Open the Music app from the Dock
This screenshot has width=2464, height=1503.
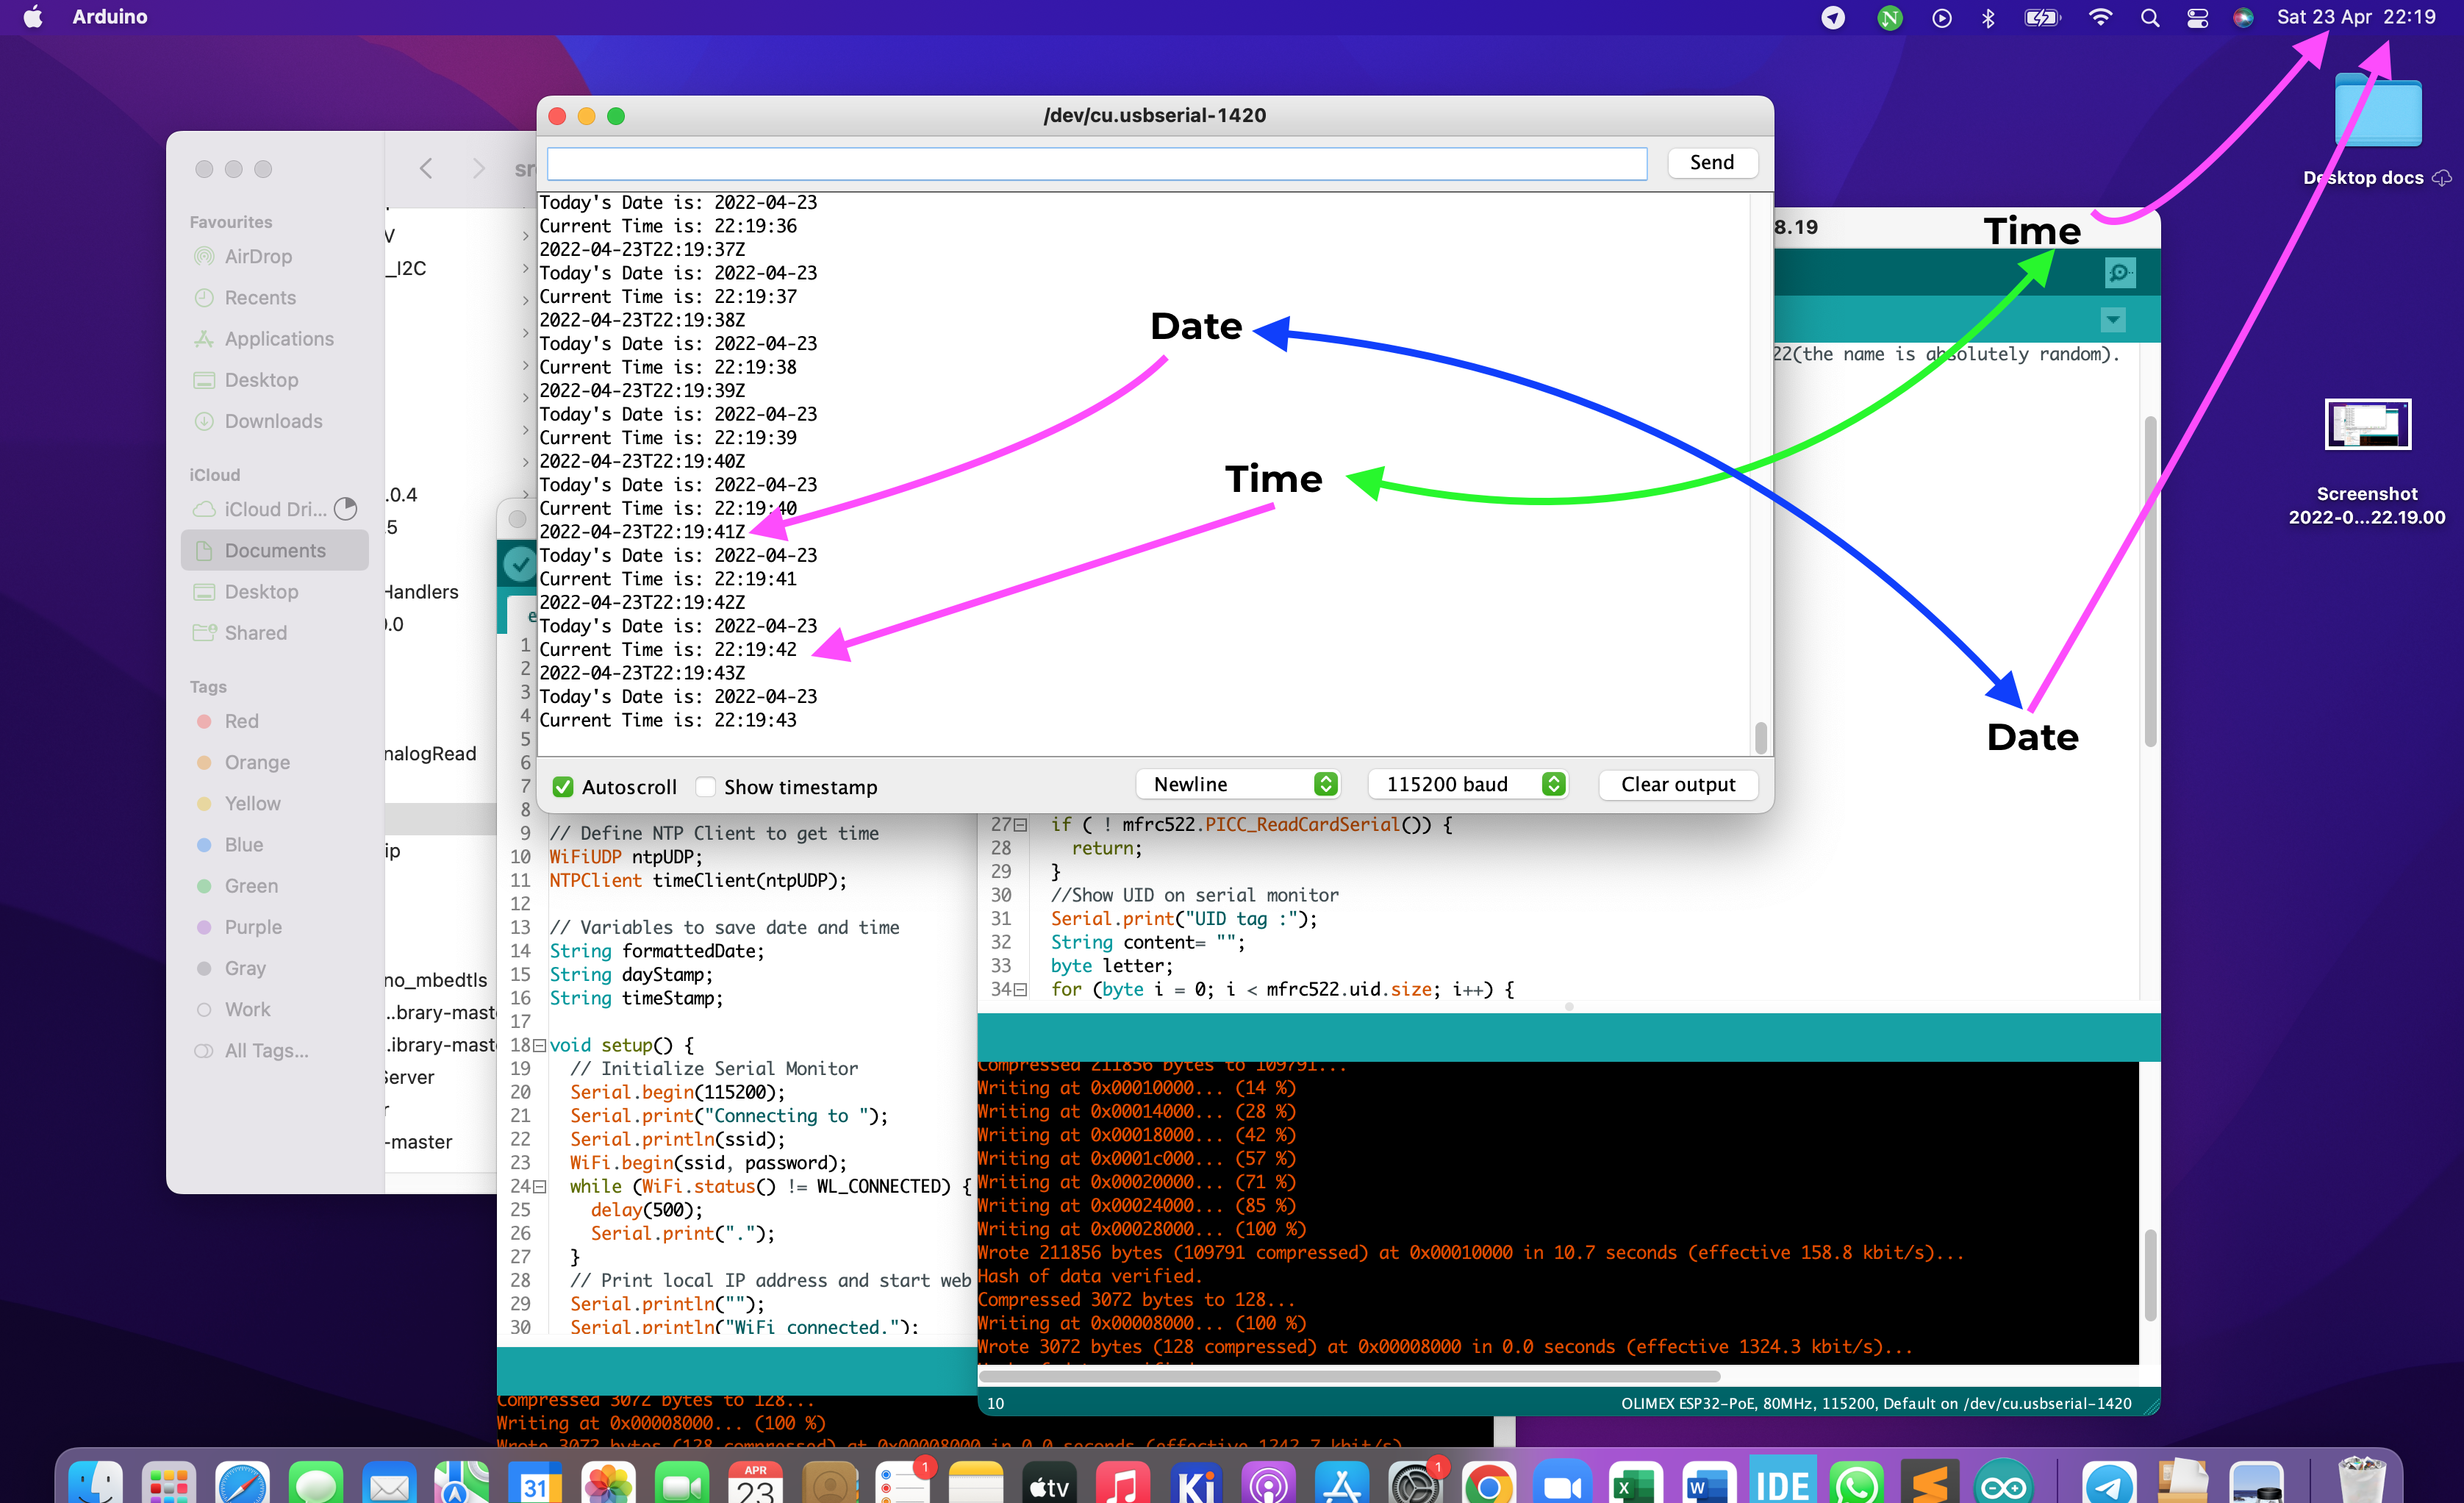pyautogui.click(x=1122, y=1483)
